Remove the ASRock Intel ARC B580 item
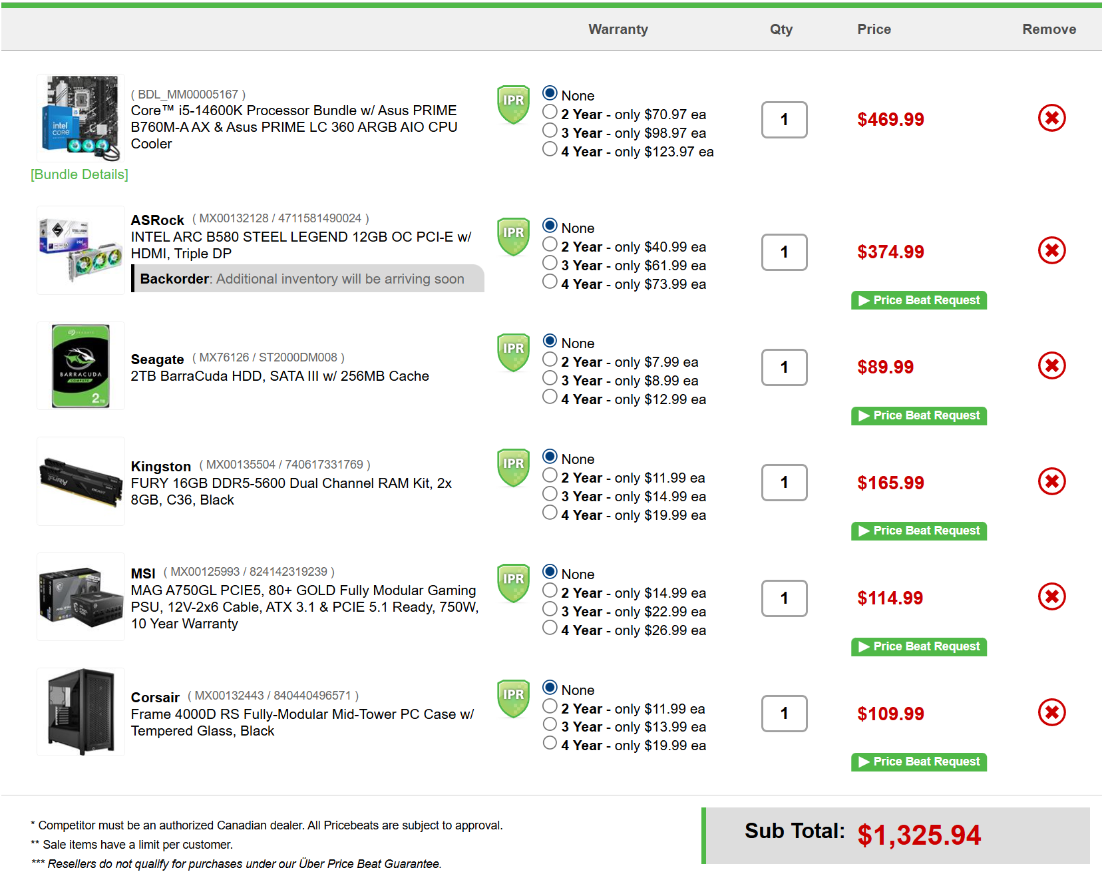Screen dimensions: 1102x878 click(1051, 251)
